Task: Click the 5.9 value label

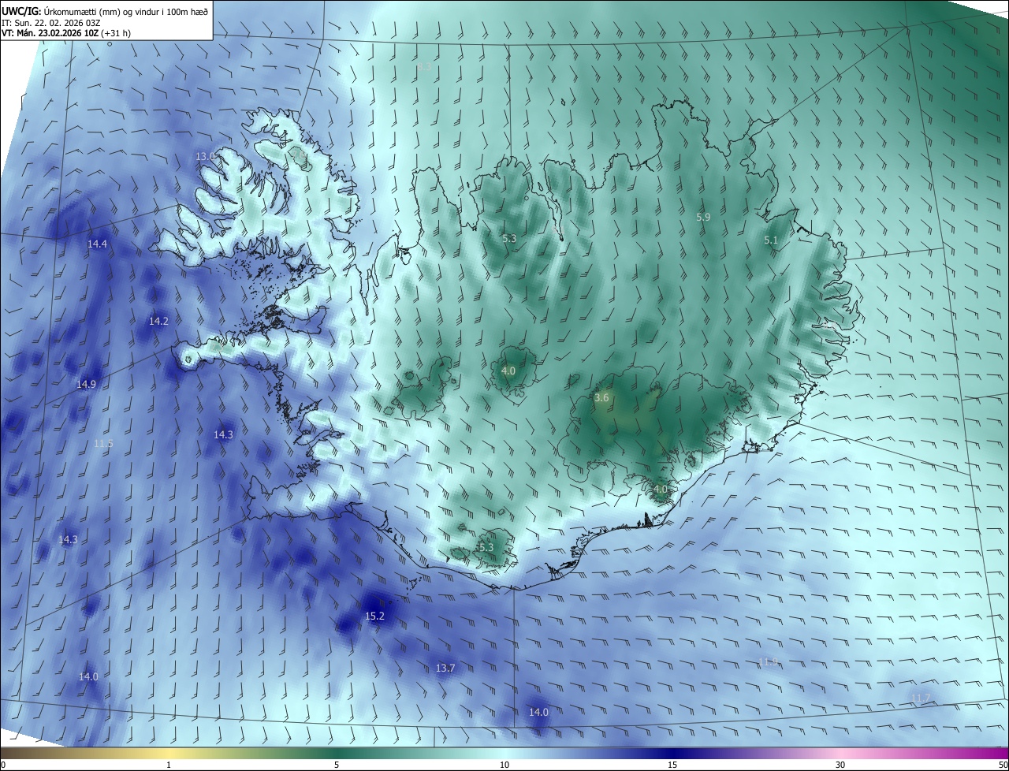Action: (703, 217)
